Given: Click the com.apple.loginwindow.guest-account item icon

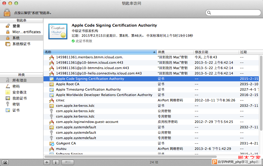Looking at the screenshot, I should (x=52, y=122).
